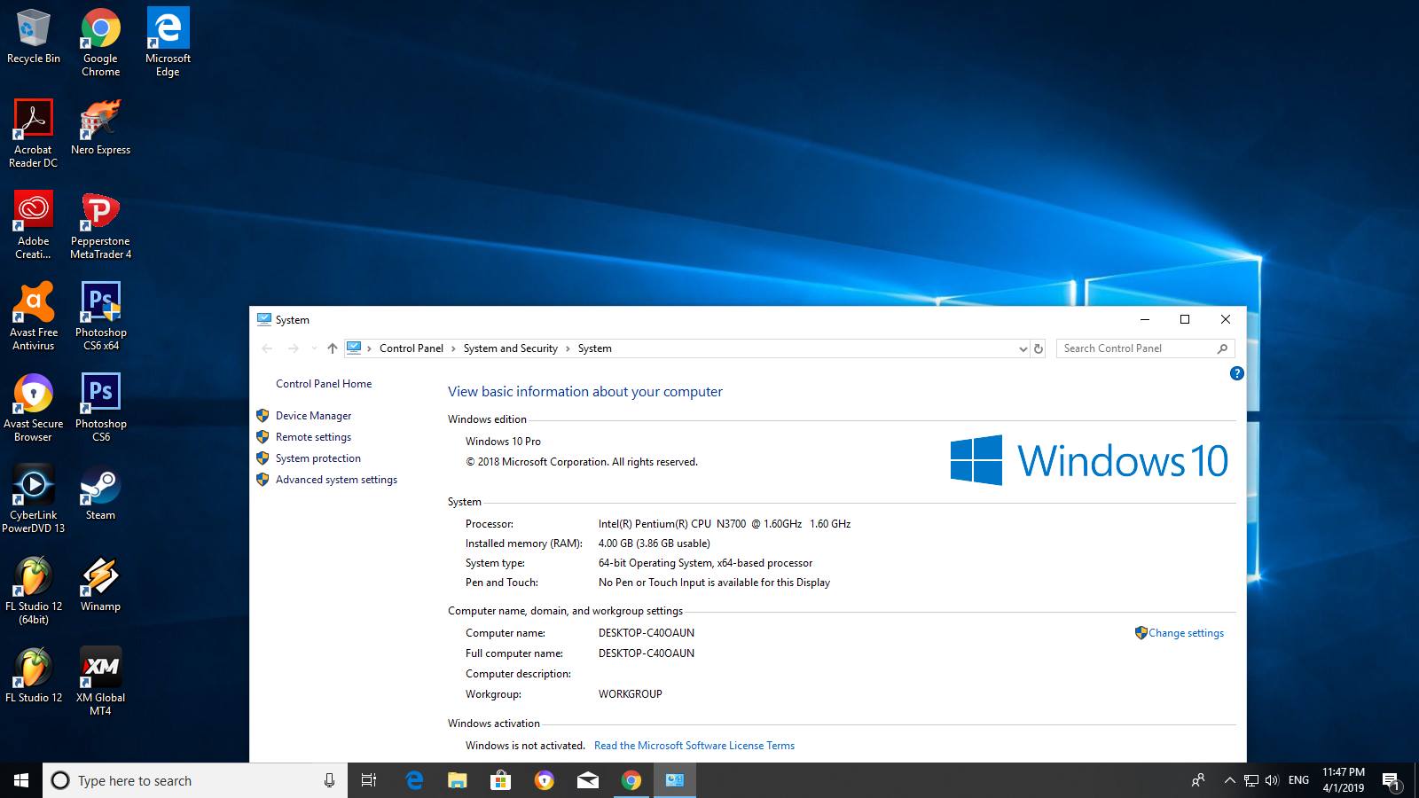Open Microsoft Edge from the taskbar
The width and height of the screenshot is (1419, 798).
[414, 780]
